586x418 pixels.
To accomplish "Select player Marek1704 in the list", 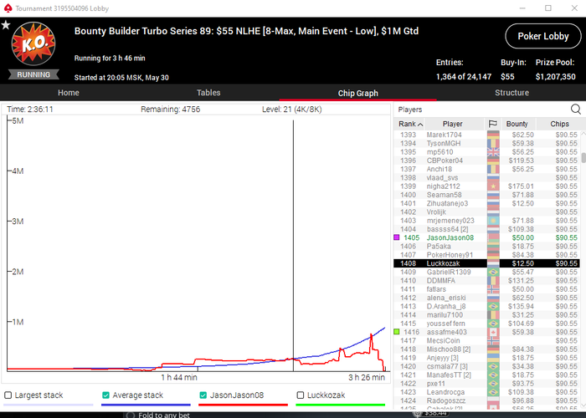I will [x=486, y=135].
